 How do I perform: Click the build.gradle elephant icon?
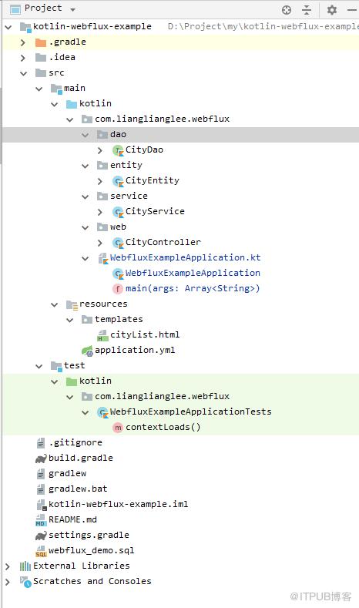[x=41, y=459]
